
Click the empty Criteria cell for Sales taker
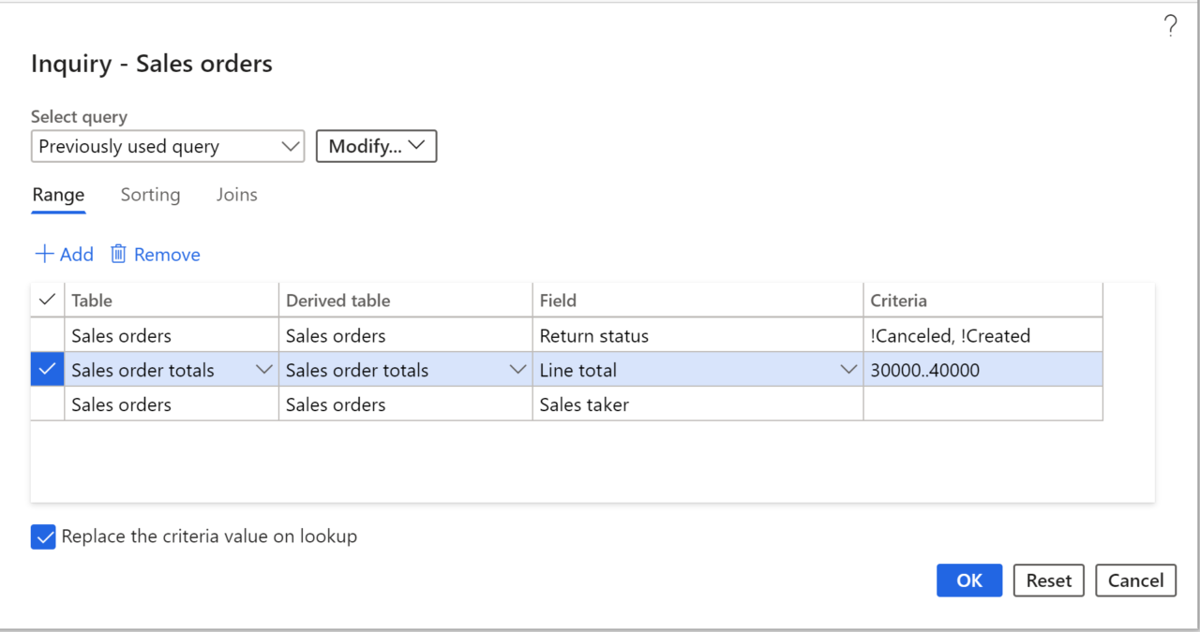pyautogui.click(x=982, y=404)
